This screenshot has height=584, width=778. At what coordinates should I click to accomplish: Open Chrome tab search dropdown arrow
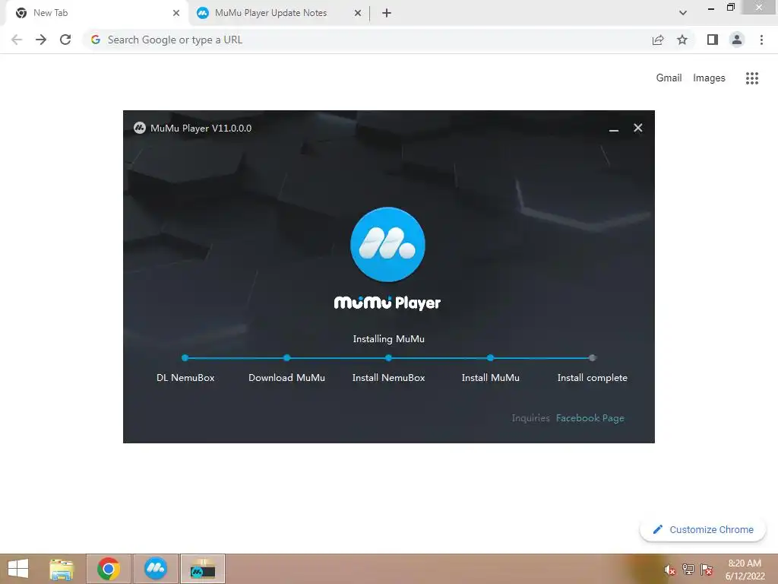point(683,13)
